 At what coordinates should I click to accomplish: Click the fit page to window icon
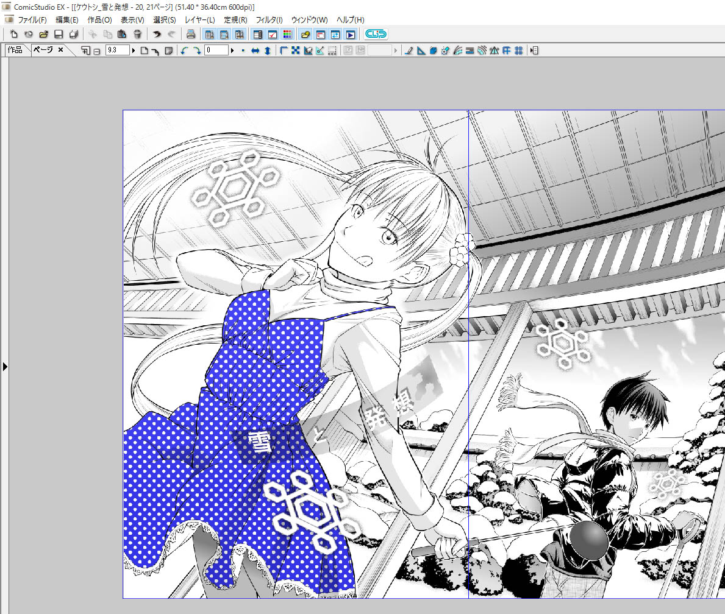click(145, 51)
